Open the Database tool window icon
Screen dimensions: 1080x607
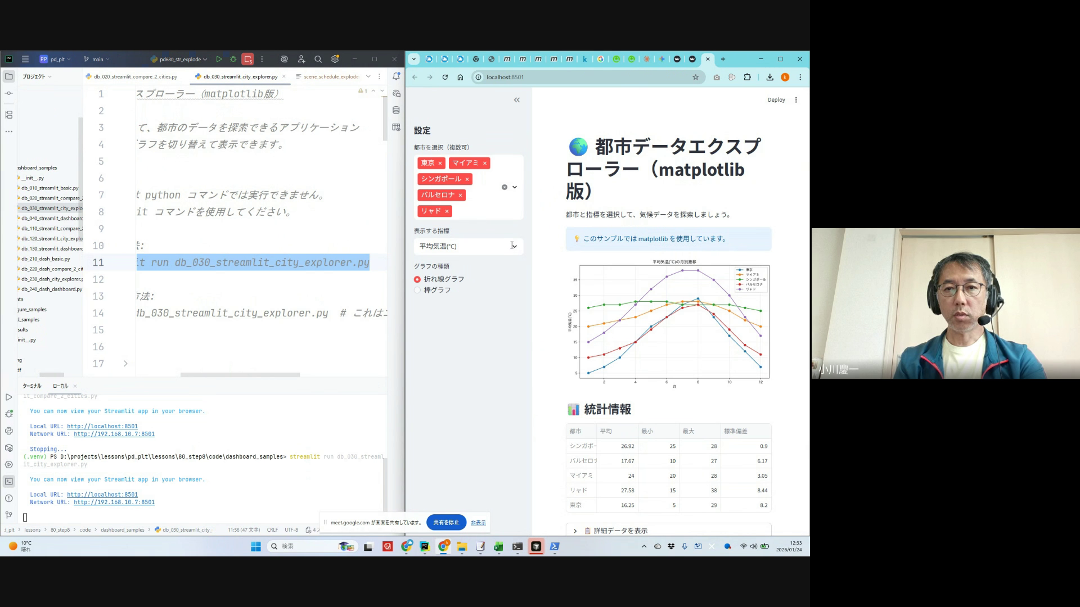click(x=396, y=110)
